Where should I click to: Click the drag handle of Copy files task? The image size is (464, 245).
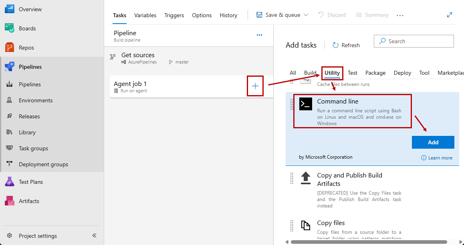coord(292,226)
